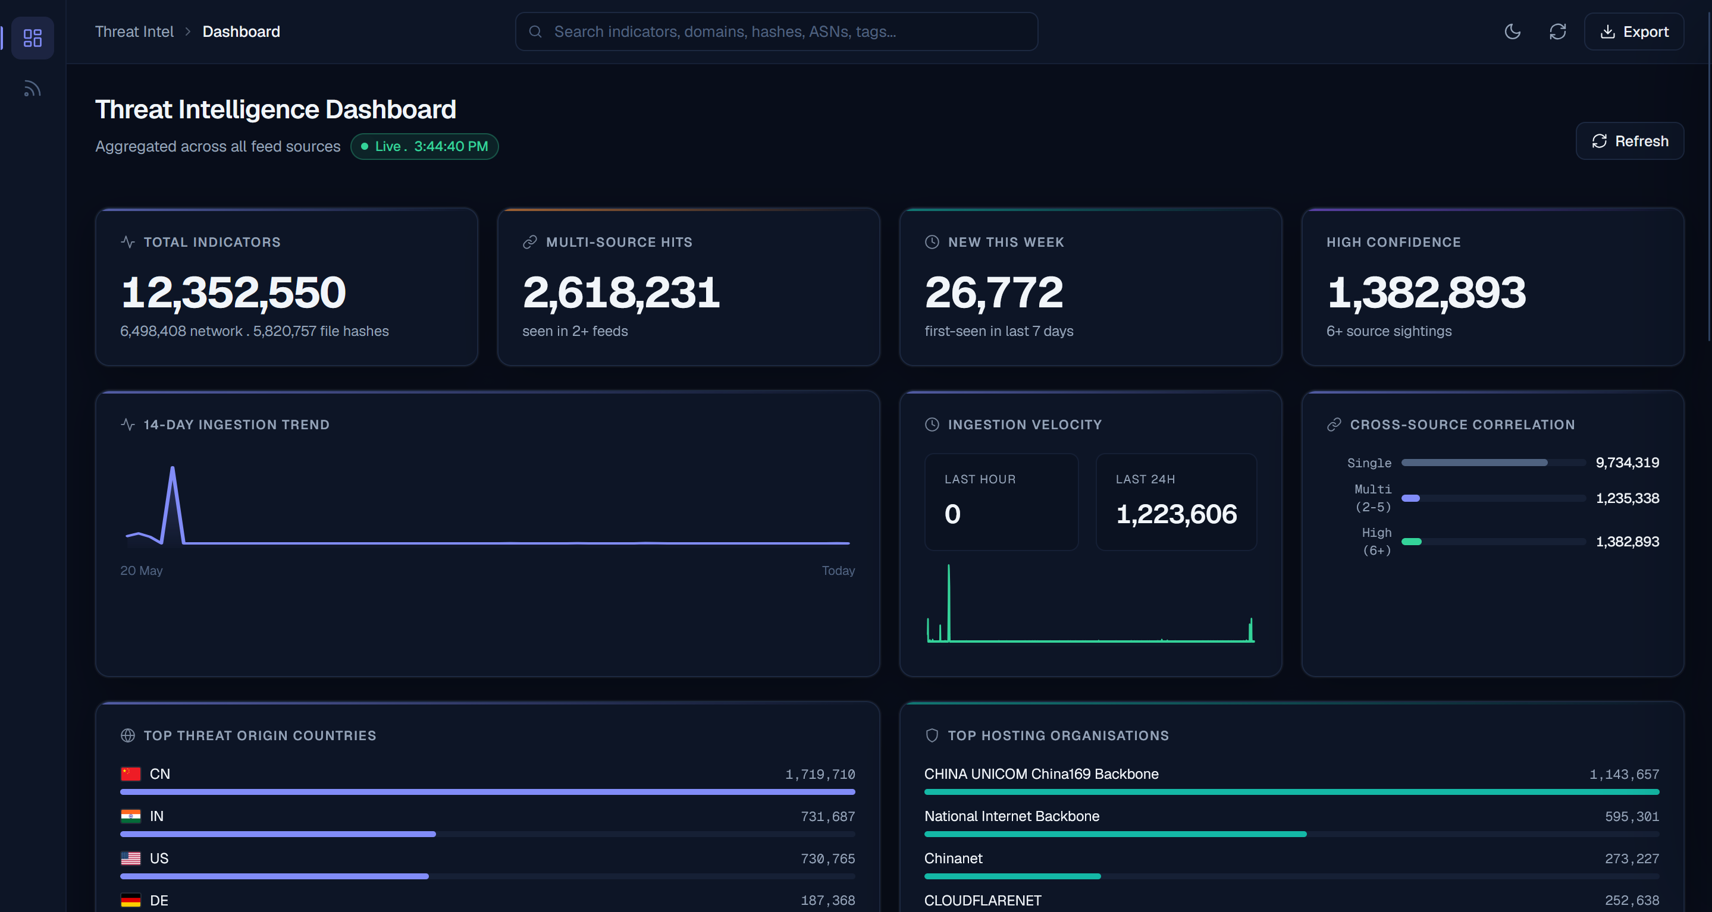Viewport: 1712px width, 912px height.
Task: Click the 1,143,657 hosting count
Action: 1625,775
